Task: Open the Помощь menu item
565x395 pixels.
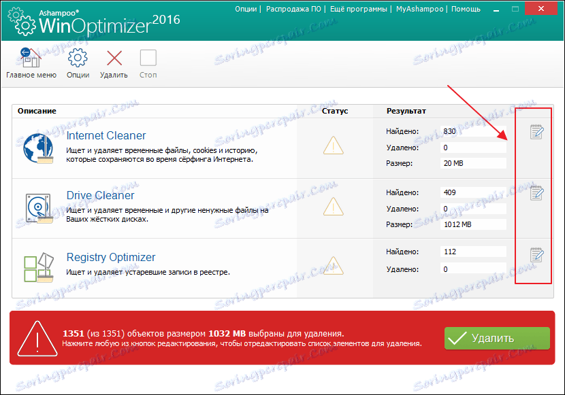Action: [x=466, y=9]
